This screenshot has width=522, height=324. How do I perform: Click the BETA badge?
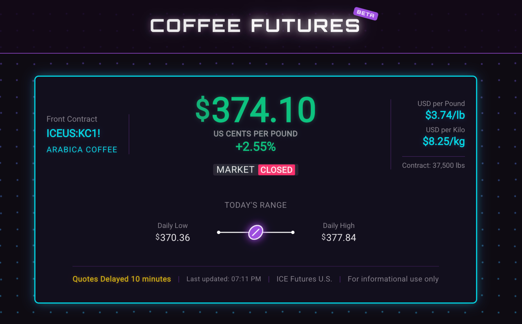click(x=365, y=14)
